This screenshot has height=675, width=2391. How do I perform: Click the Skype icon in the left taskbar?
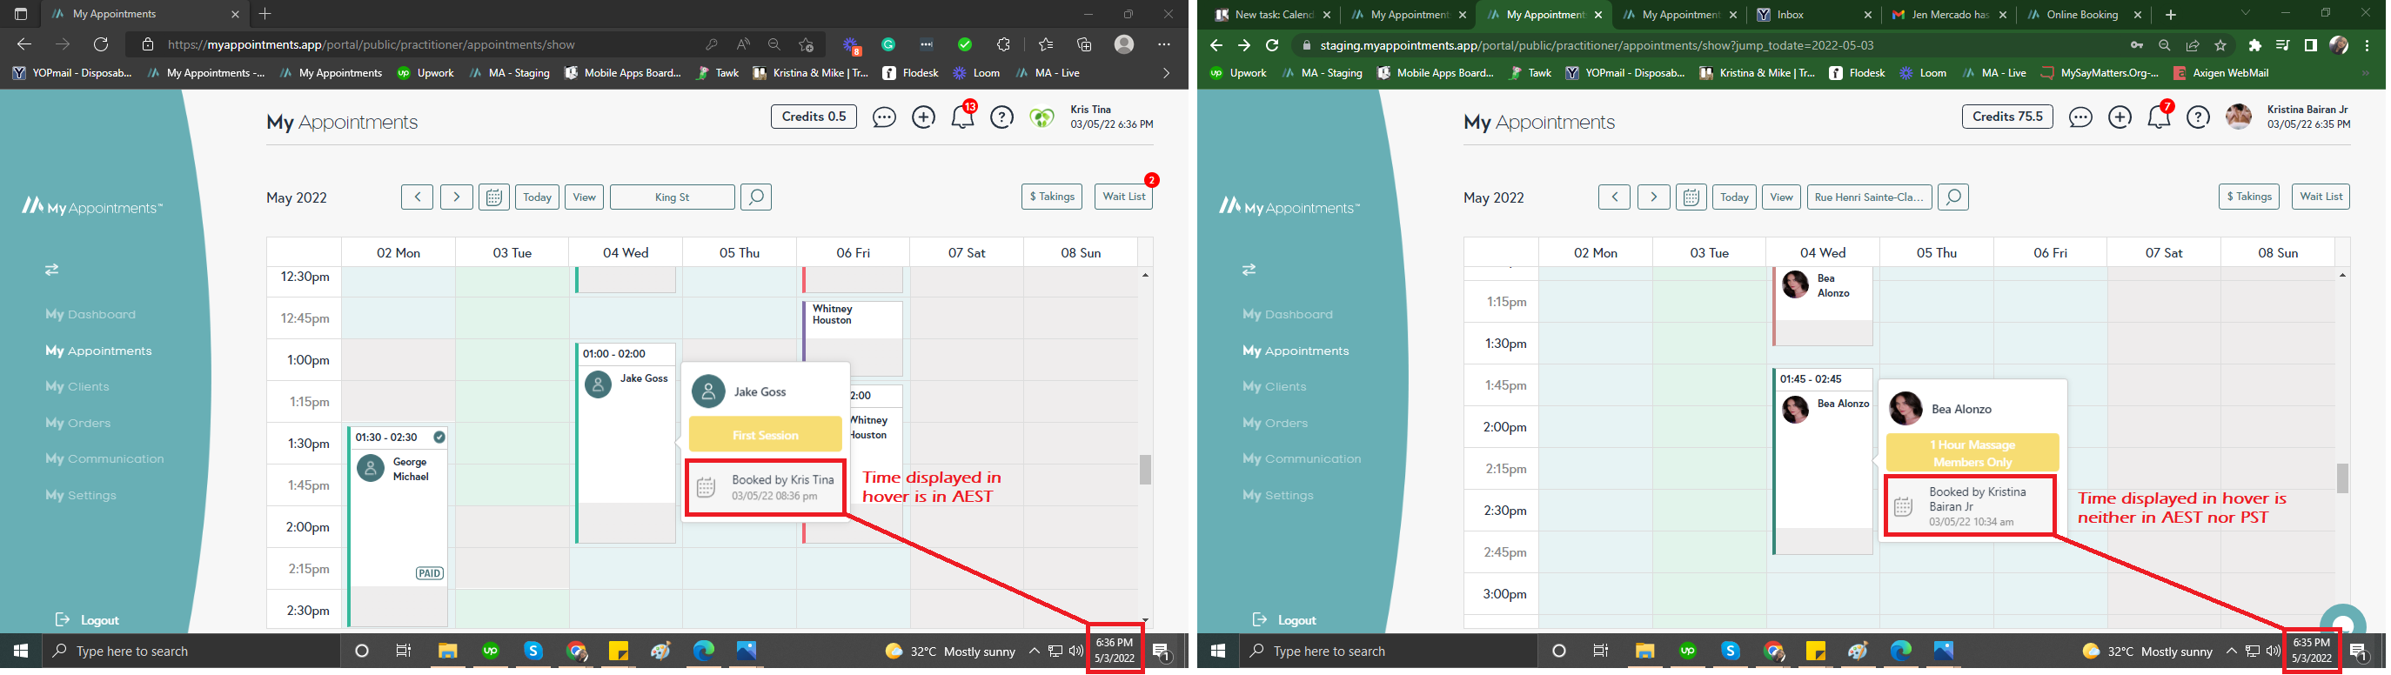coord(532,651)
